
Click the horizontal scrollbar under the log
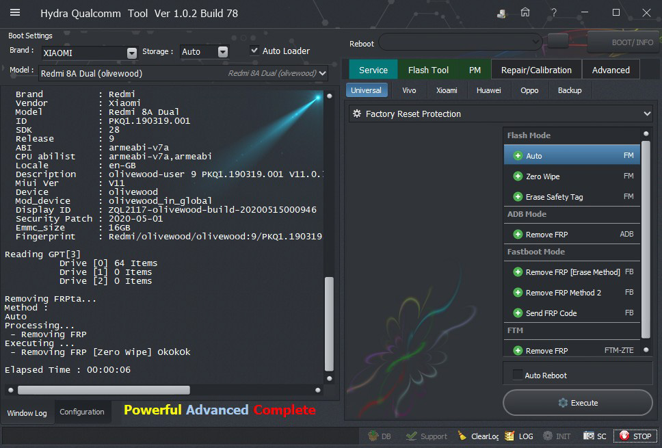pyautogui.click(x=104, y=390)
